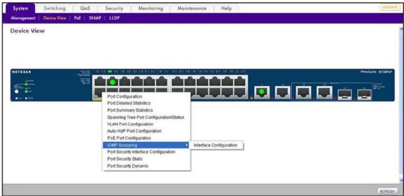Screen dimensions: 404x196
Task: Open the Monitoring tab
Action: click(151, 8)
